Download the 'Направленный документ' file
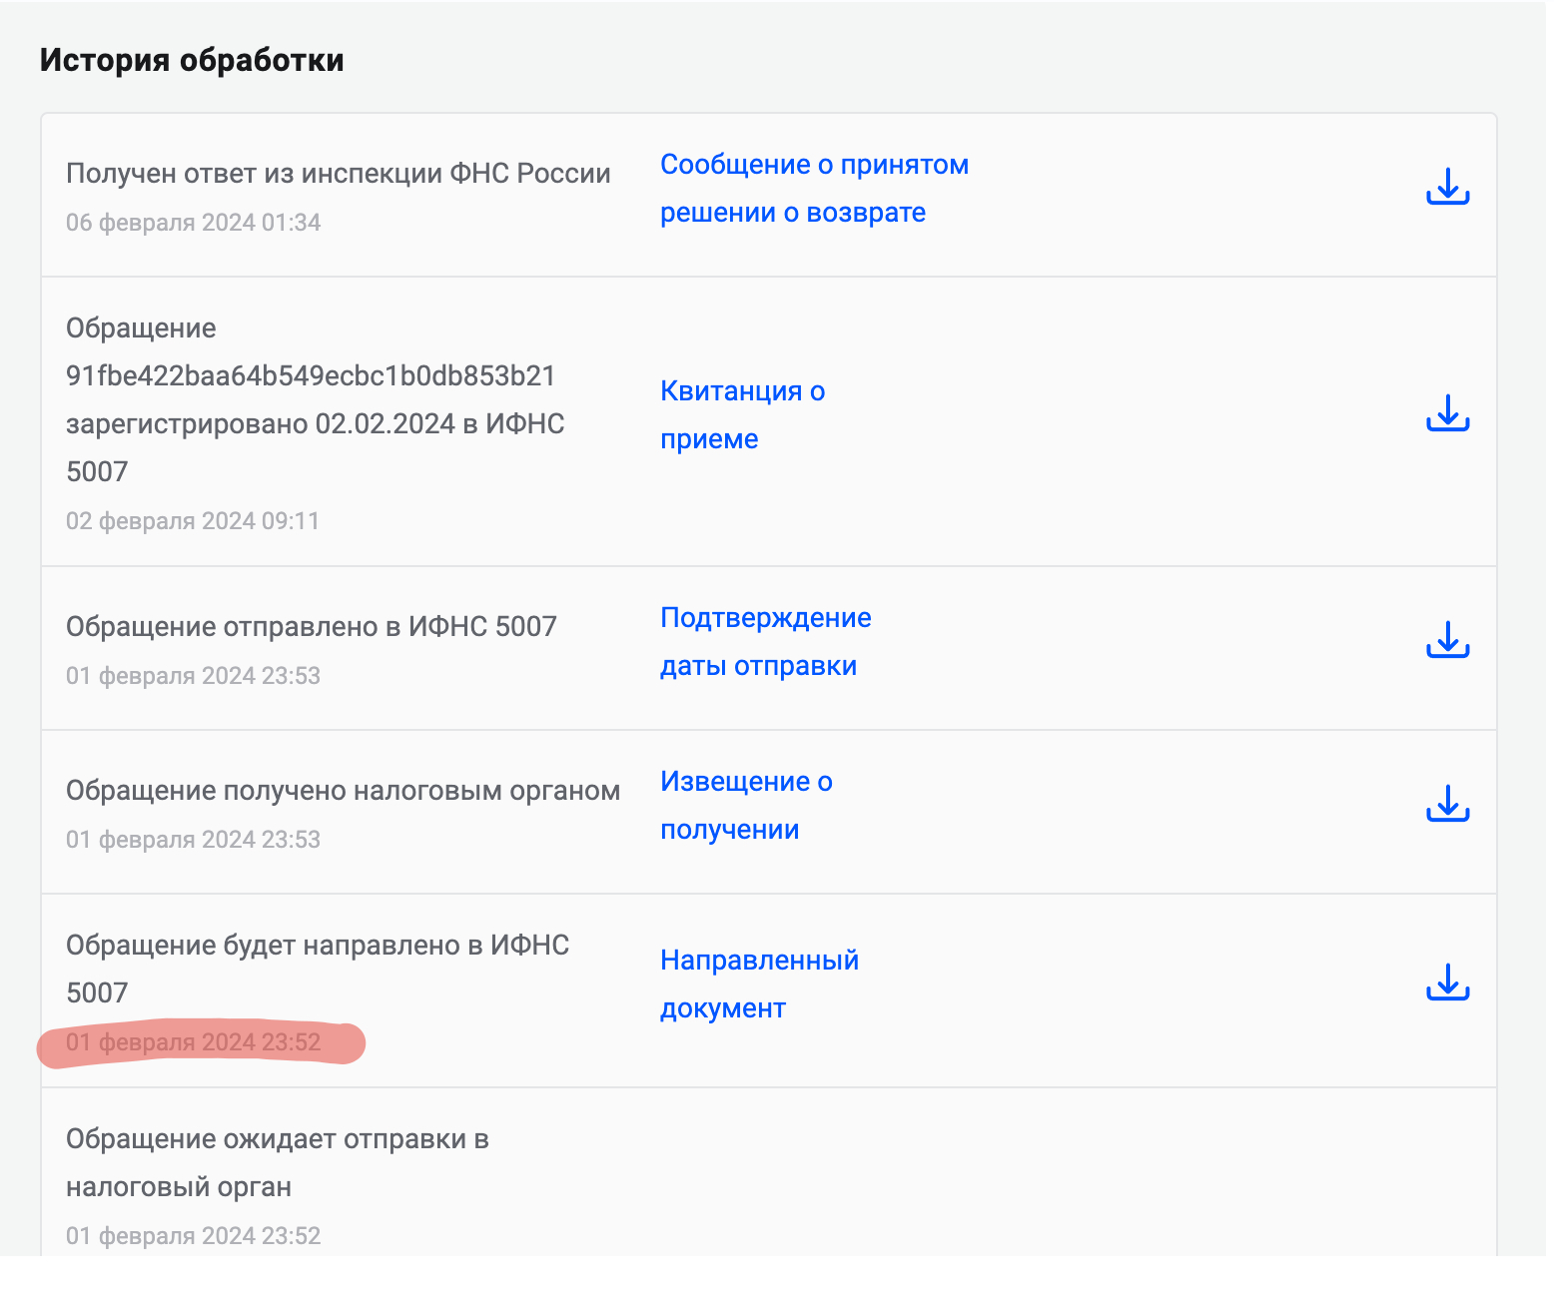Image resolution: width=1554 pixels, height=1316 pixels. (x=1447, y=984)
